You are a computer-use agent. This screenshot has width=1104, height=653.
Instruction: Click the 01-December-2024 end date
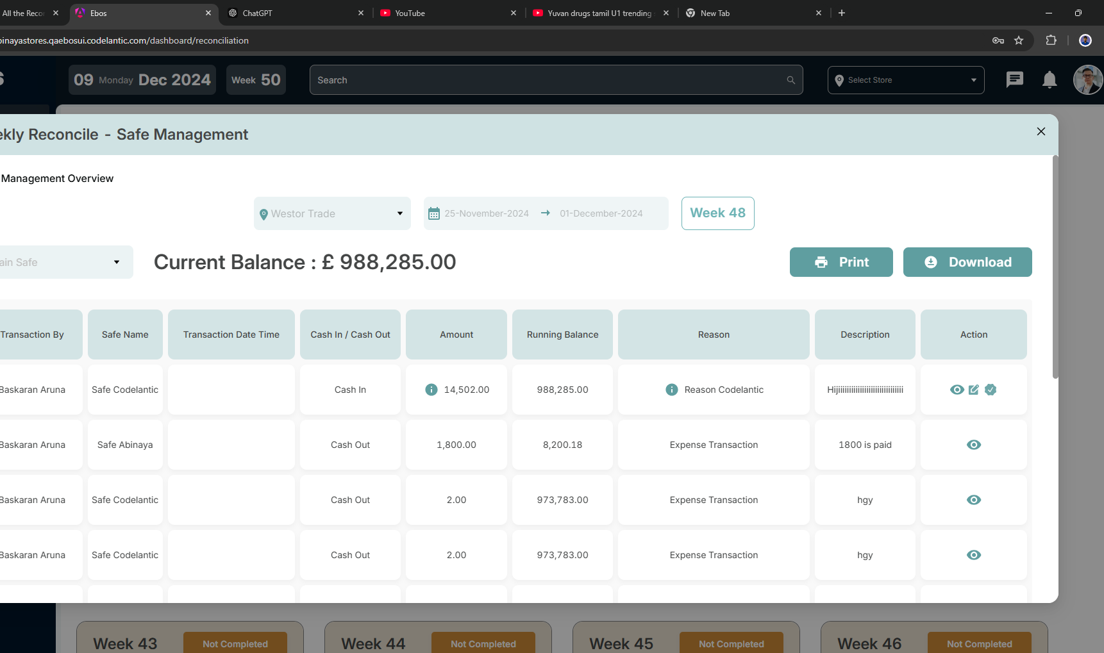coord(601,213)
